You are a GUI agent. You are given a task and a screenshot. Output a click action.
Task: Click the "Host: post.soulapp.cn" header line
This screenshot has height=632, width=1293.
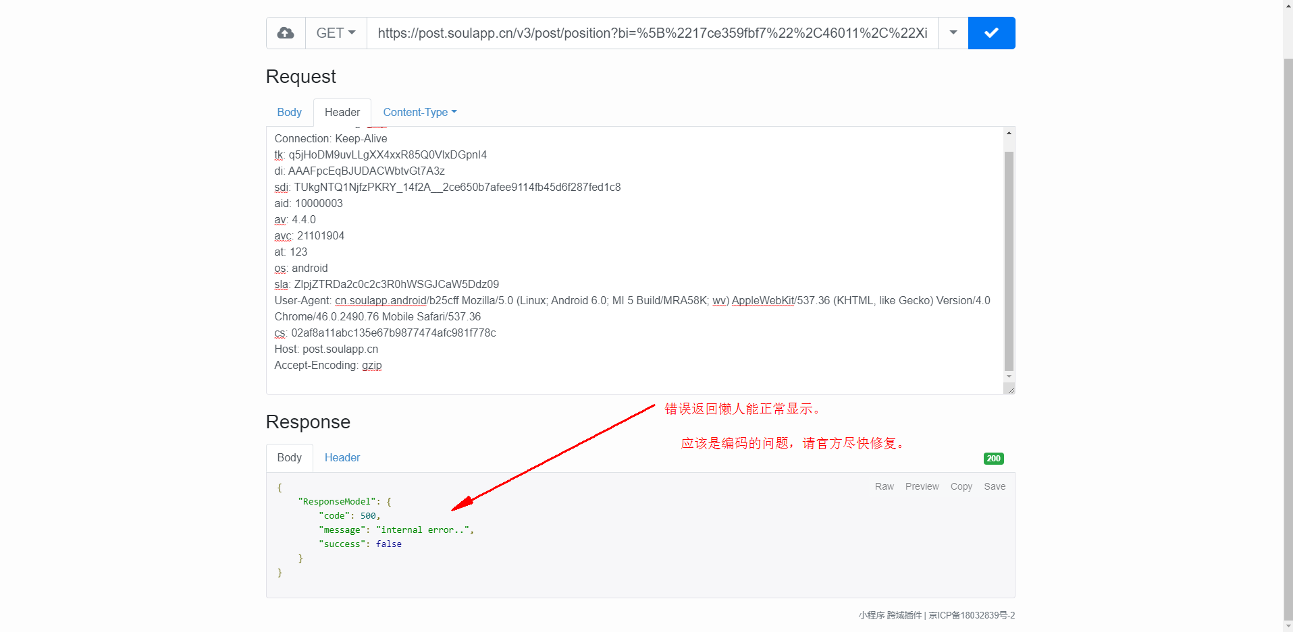(x=326, y=349)
